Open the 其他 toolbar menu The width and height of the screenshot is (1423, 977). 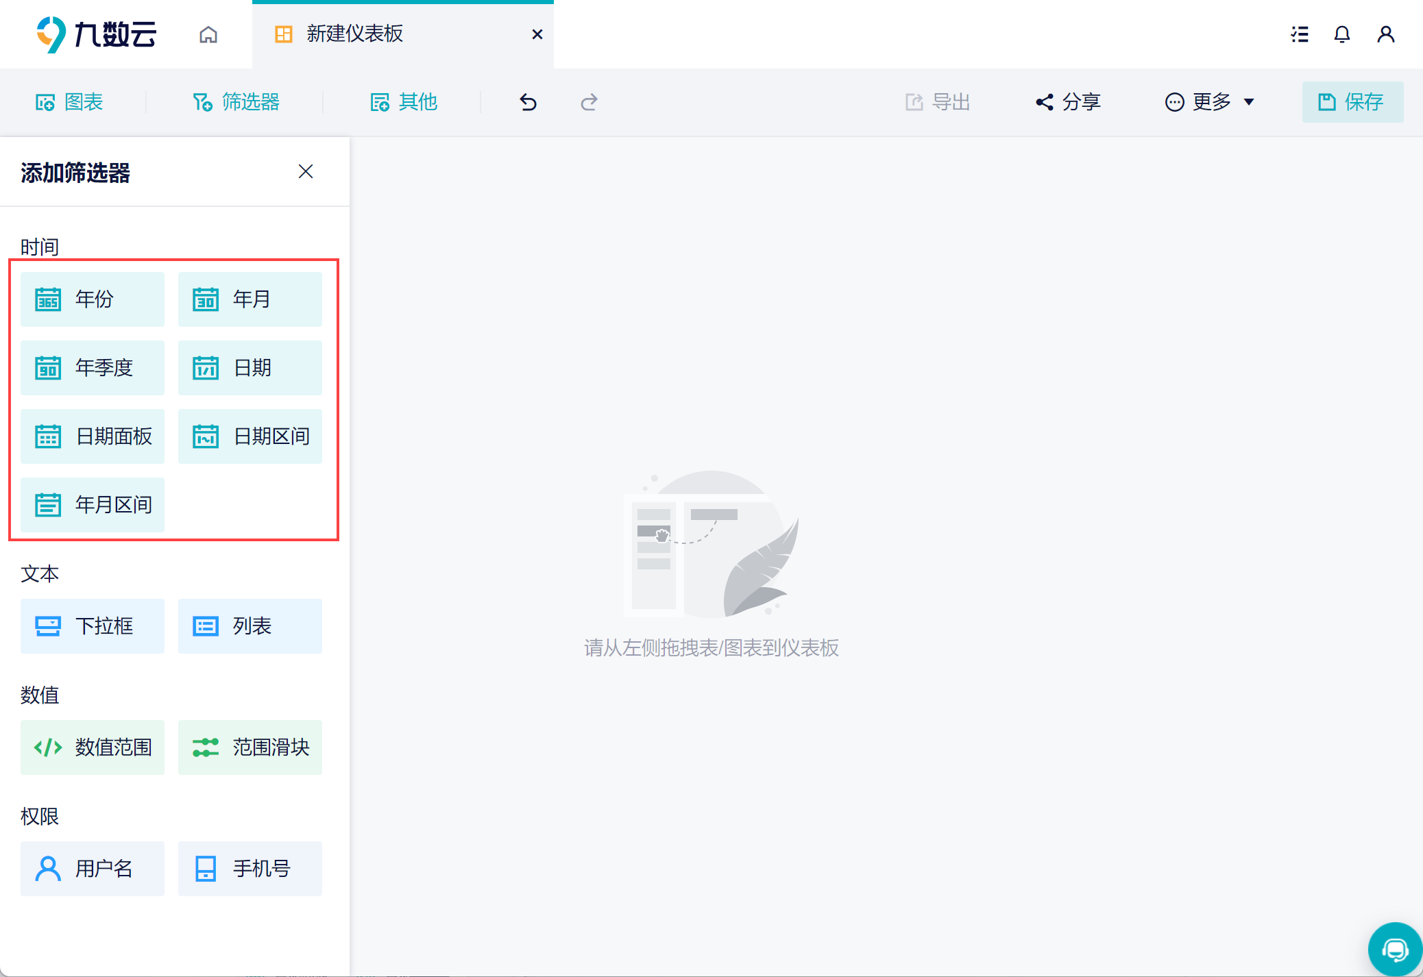[x=404, y=102]
